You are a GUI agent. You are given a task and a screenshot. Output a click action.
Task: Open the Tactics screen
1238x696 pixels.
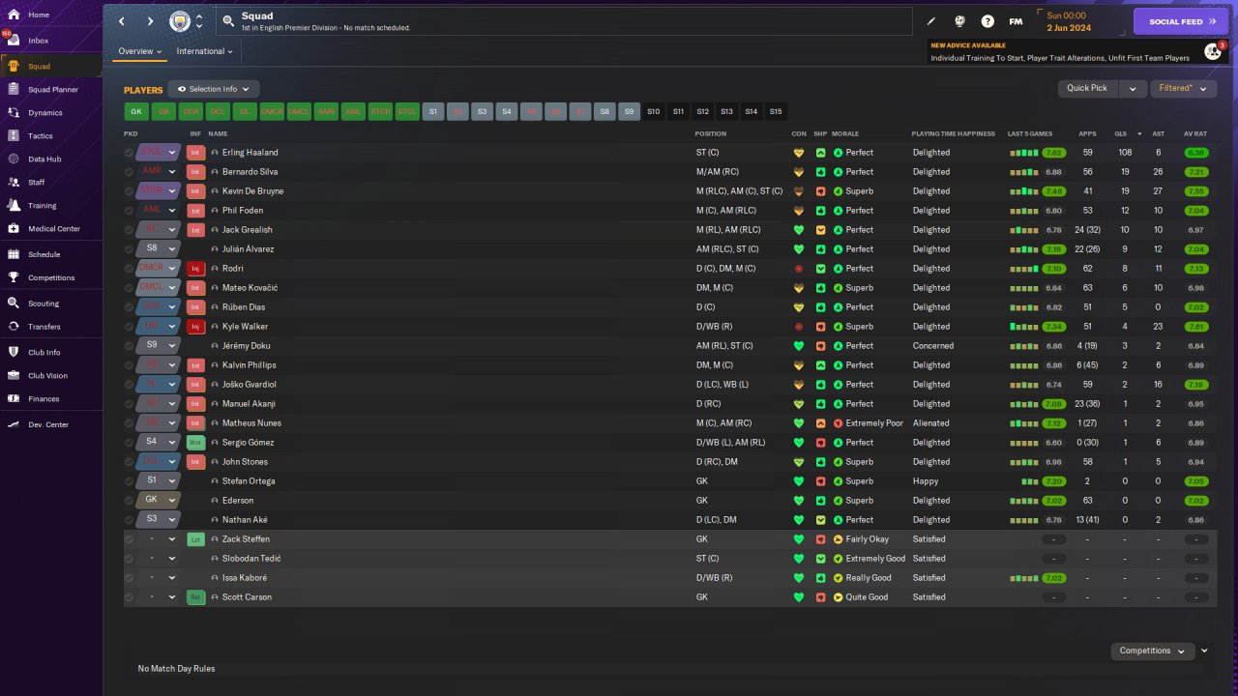pos(40,135)
